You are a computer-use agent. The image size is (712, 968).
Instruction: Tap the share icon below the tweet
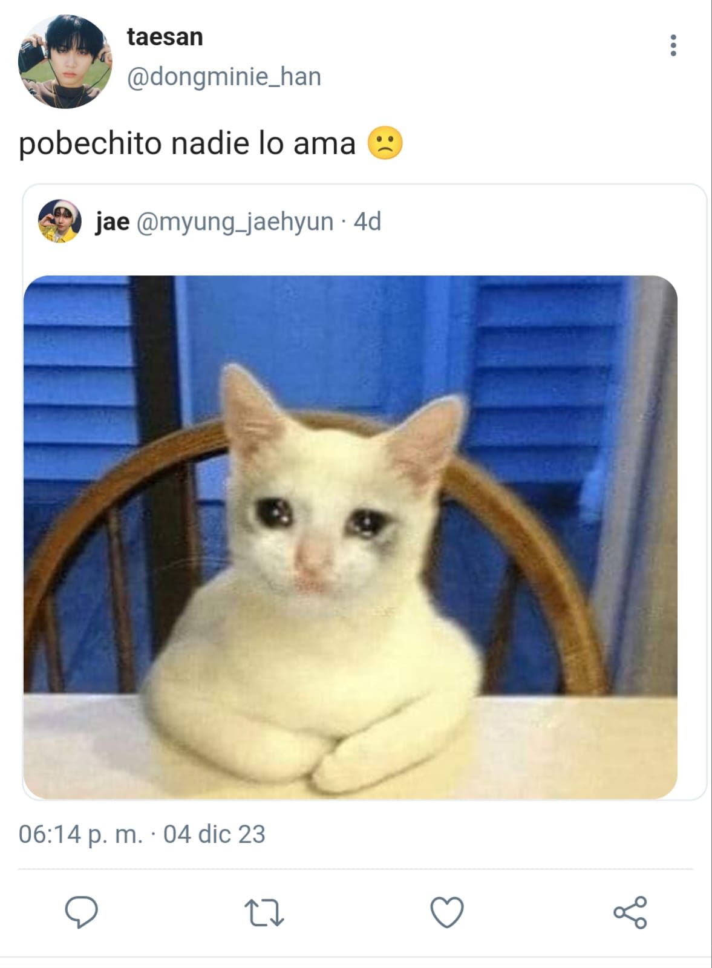[x=630, y=912]
